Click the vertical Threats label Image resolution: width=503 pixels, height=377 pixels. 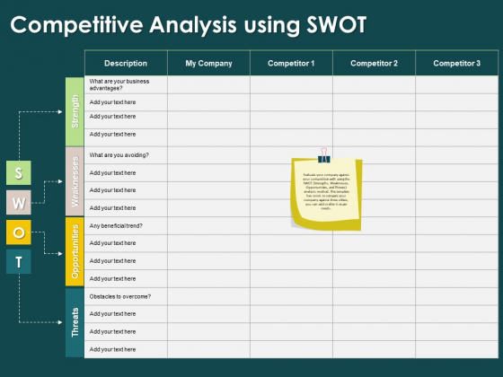[x=75, y=322]
